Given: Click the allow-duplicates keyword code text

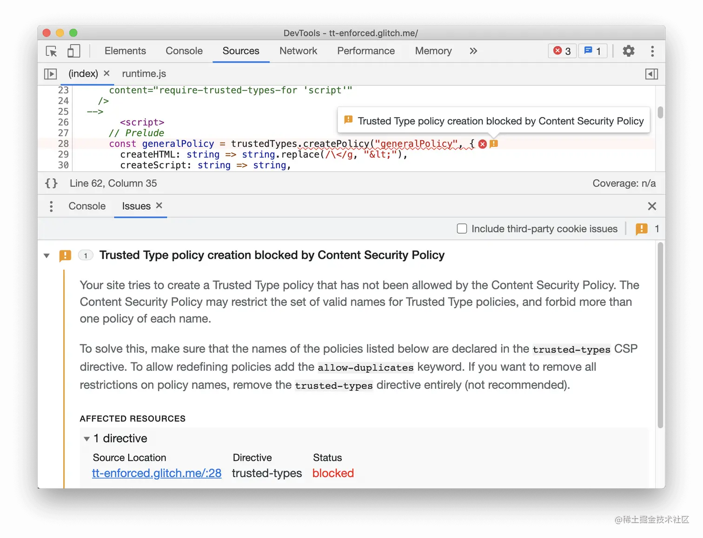Looking at the screenshot, I should tap(365, 367).
